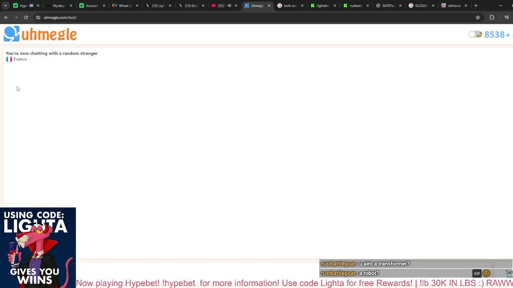Click the France flag icon

click(x=9, y=59)
